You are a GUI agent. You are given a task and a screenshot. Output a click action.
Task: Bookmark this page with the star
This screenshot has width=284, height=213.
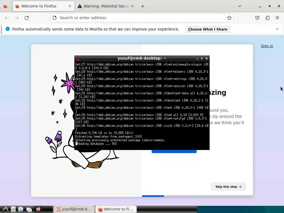[229, 18]
